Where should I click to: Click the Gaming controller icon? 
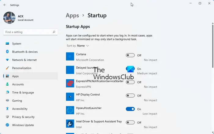(x=7, y=100)
